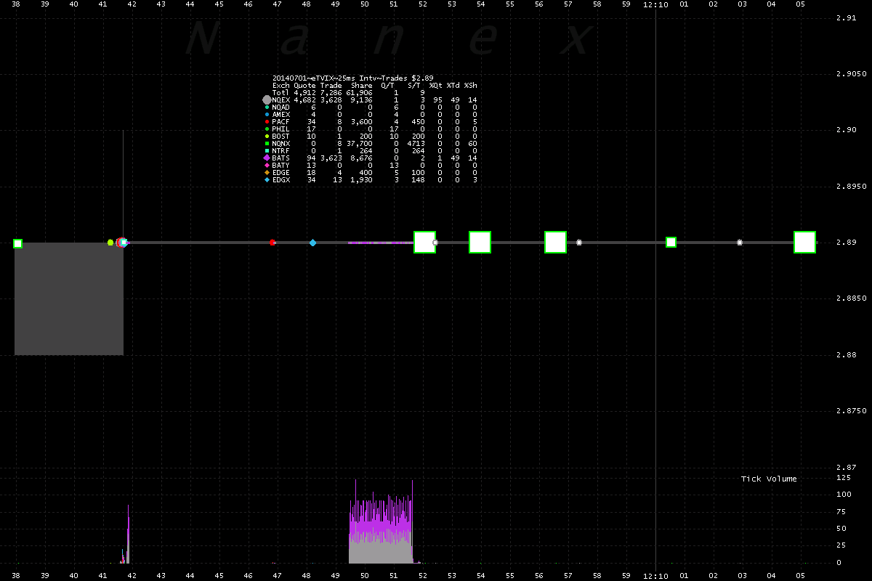Click the small white square at chart's left edge
Screen dimensions: 872x581
pyautogui.click(x=18, y=243)
